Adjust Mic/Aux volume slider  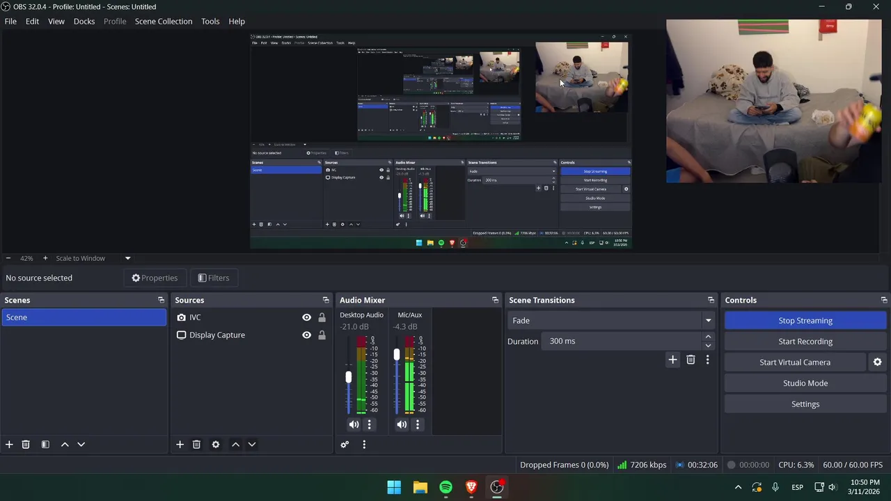[397, 355]
